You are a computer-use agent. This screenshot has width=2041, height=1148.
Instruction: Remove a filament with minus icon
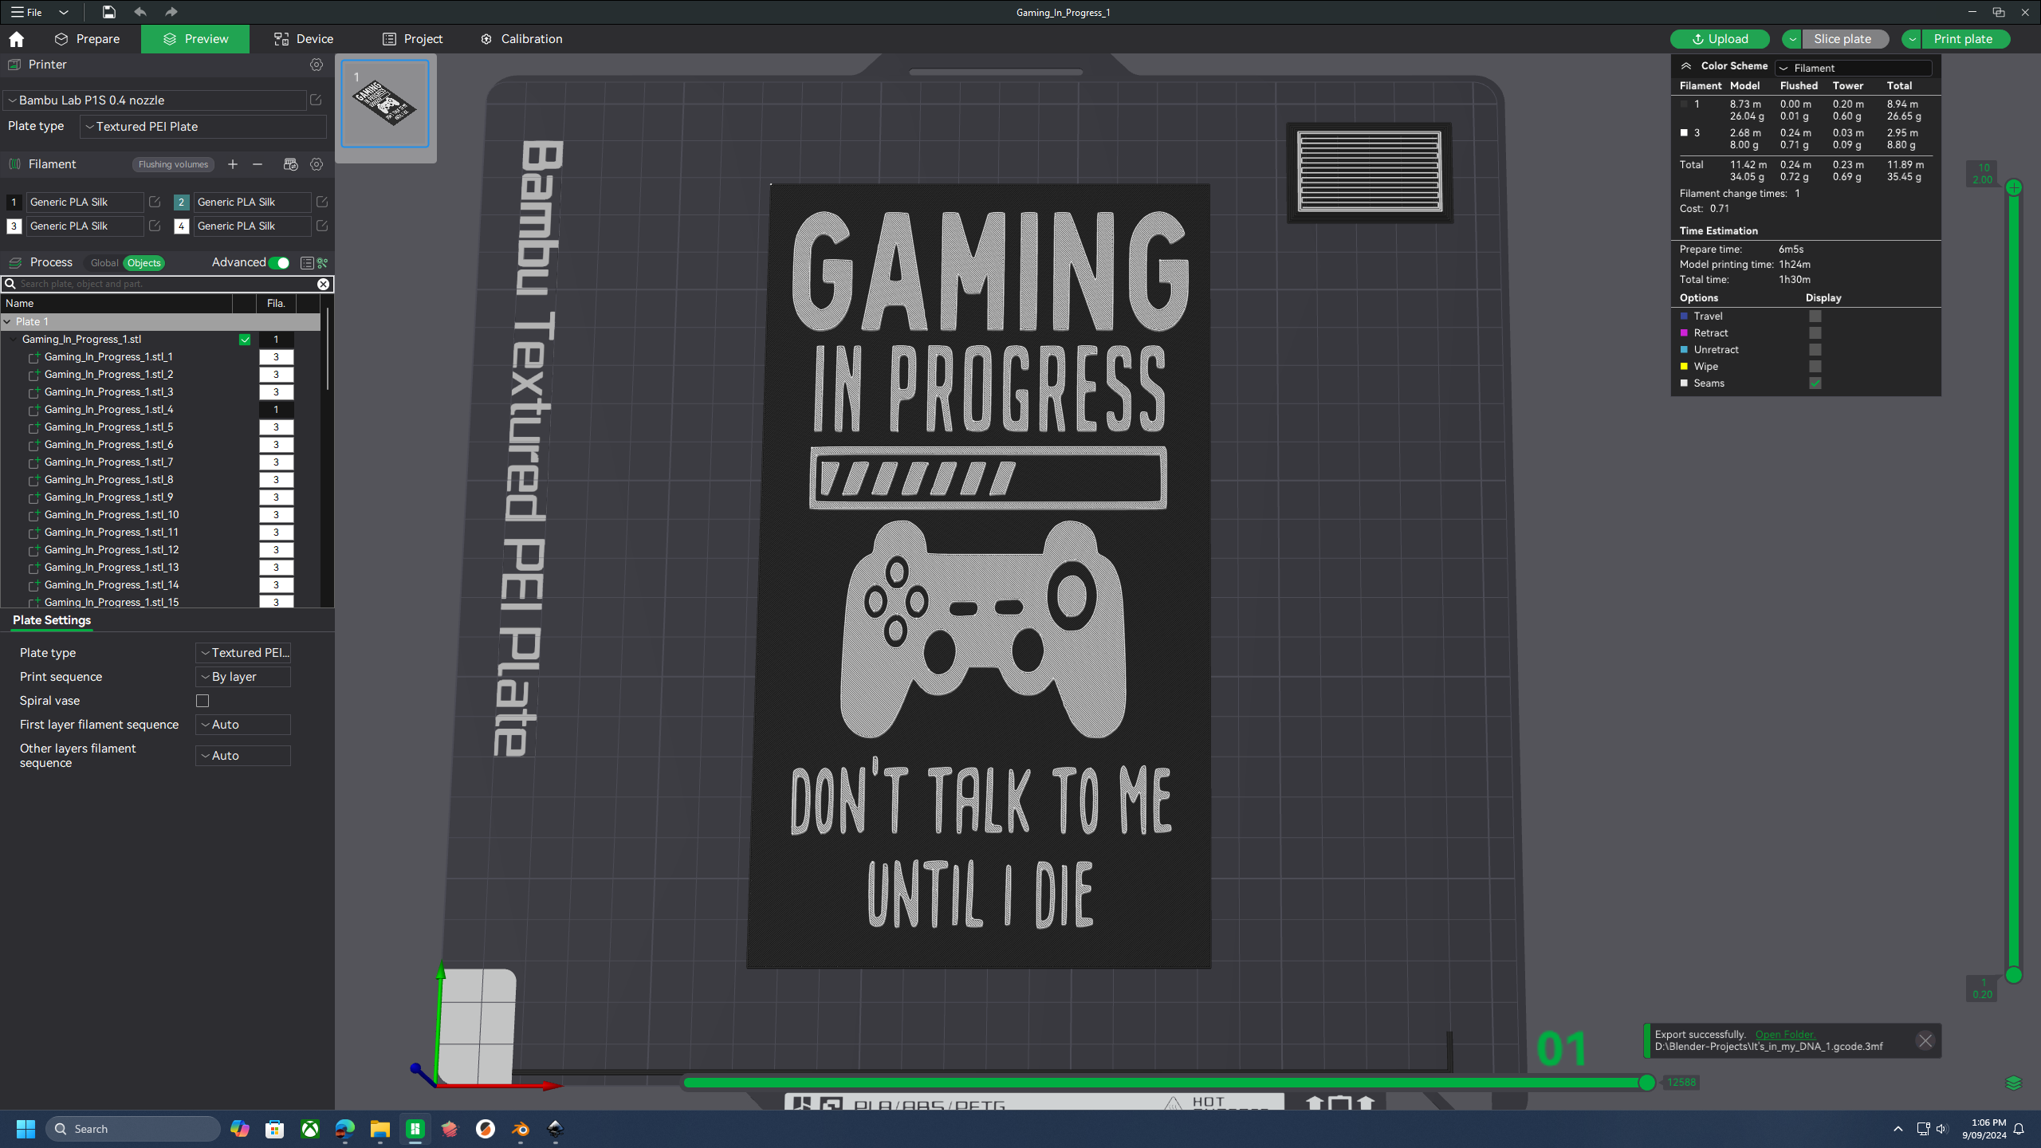click(258, 164)
